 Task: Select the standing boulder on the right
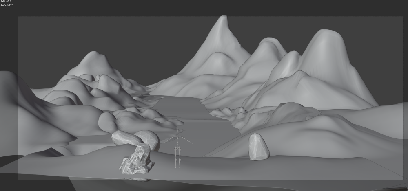[258, 147]
